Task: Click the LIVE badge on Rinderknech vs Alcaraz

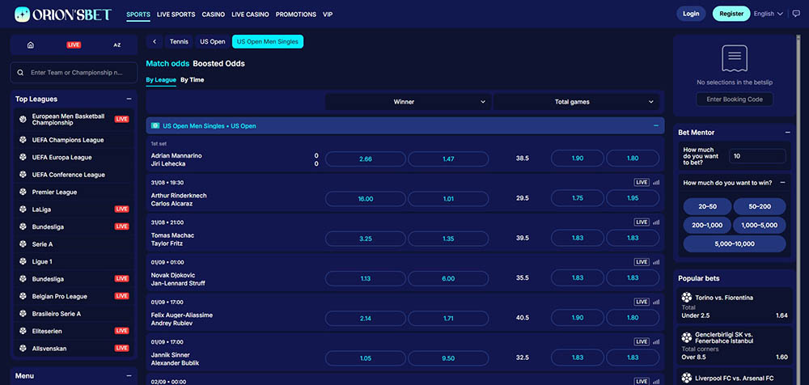Action: click(x=642, y=182)
